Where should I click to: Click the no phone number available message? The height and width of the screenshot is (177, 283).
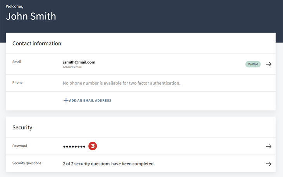click(x=121, y=83)
